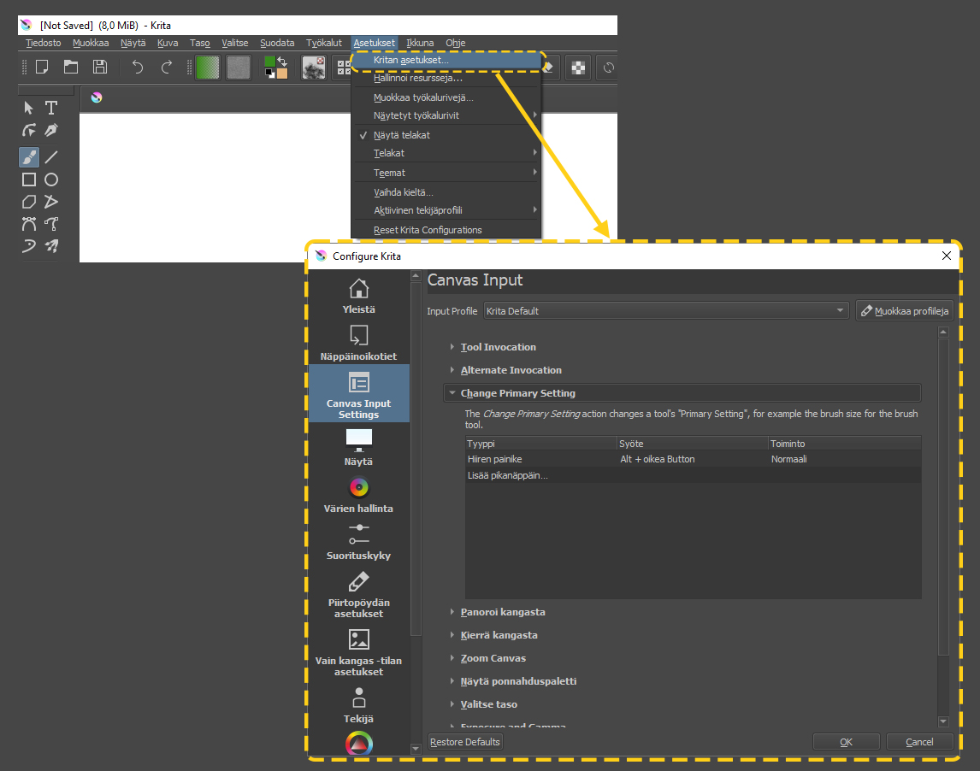This screenshot has height=771, width=980.
Task: Select the Bezier curve tool
Action: pyautogui.click(x=29, y=224)
